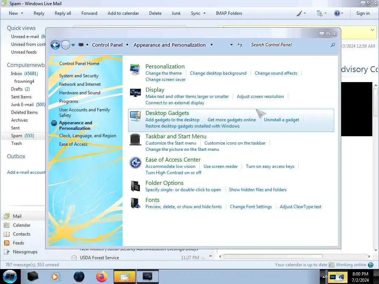The height and width of the screenshot is (284, 379).
Task: Click Adjust ClearType text link
Action: pyautogui.click(x=301, y=207)
